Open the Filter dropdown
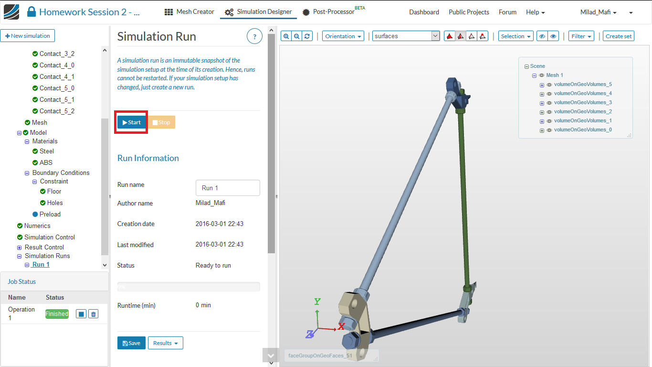 click(581, 36)
